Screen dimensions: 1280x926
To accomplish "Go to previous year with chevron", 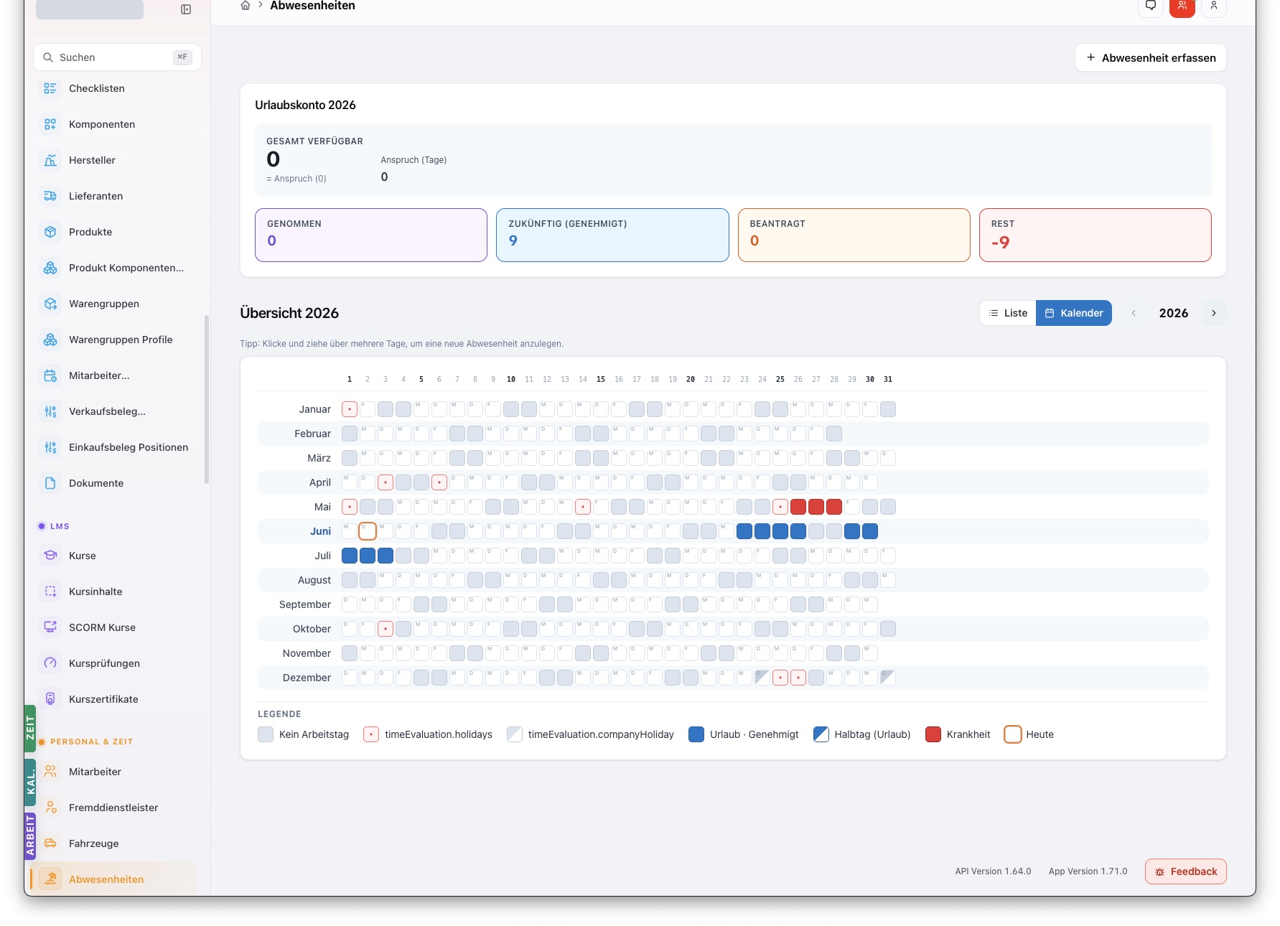I will tap(1134, 313).
